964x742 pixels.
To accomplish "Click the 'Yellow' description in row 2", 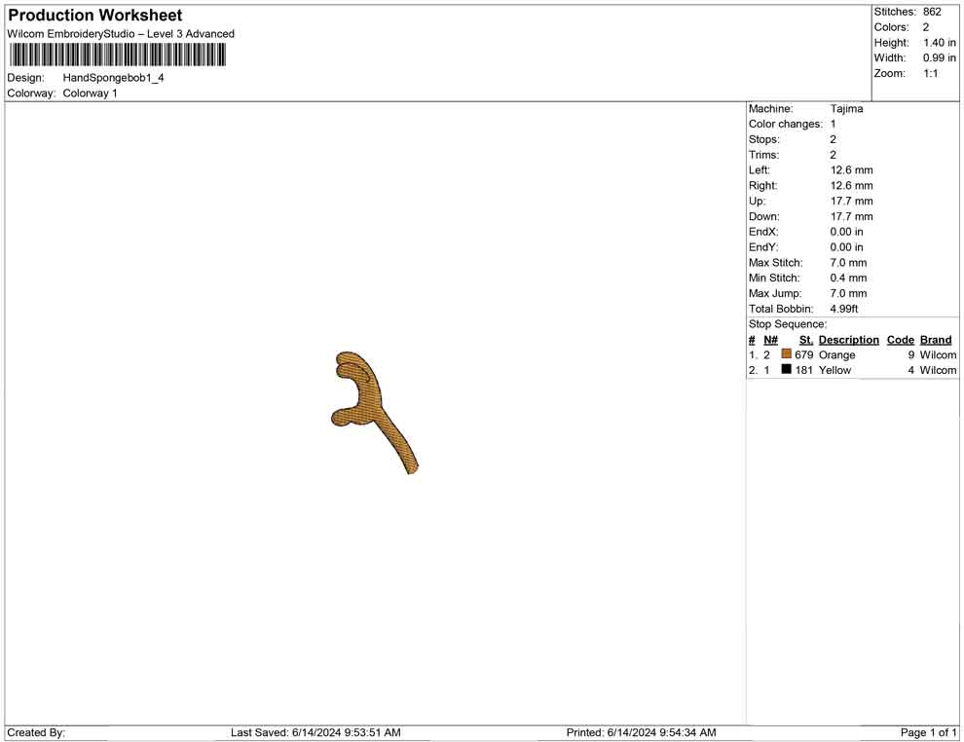I will tap(834, 370).
